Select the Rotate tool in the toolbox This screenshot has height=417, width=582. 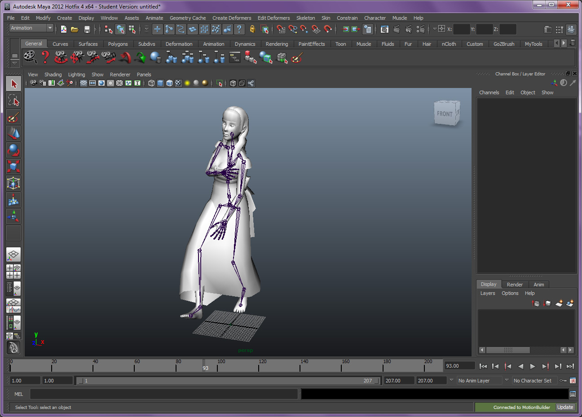[x=13, y=149]
